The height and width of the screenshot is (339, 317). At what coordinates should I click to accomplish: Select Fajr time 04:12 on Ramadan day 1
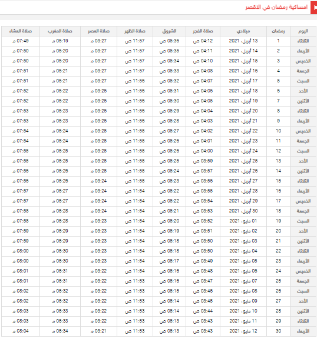coord(203,41)
